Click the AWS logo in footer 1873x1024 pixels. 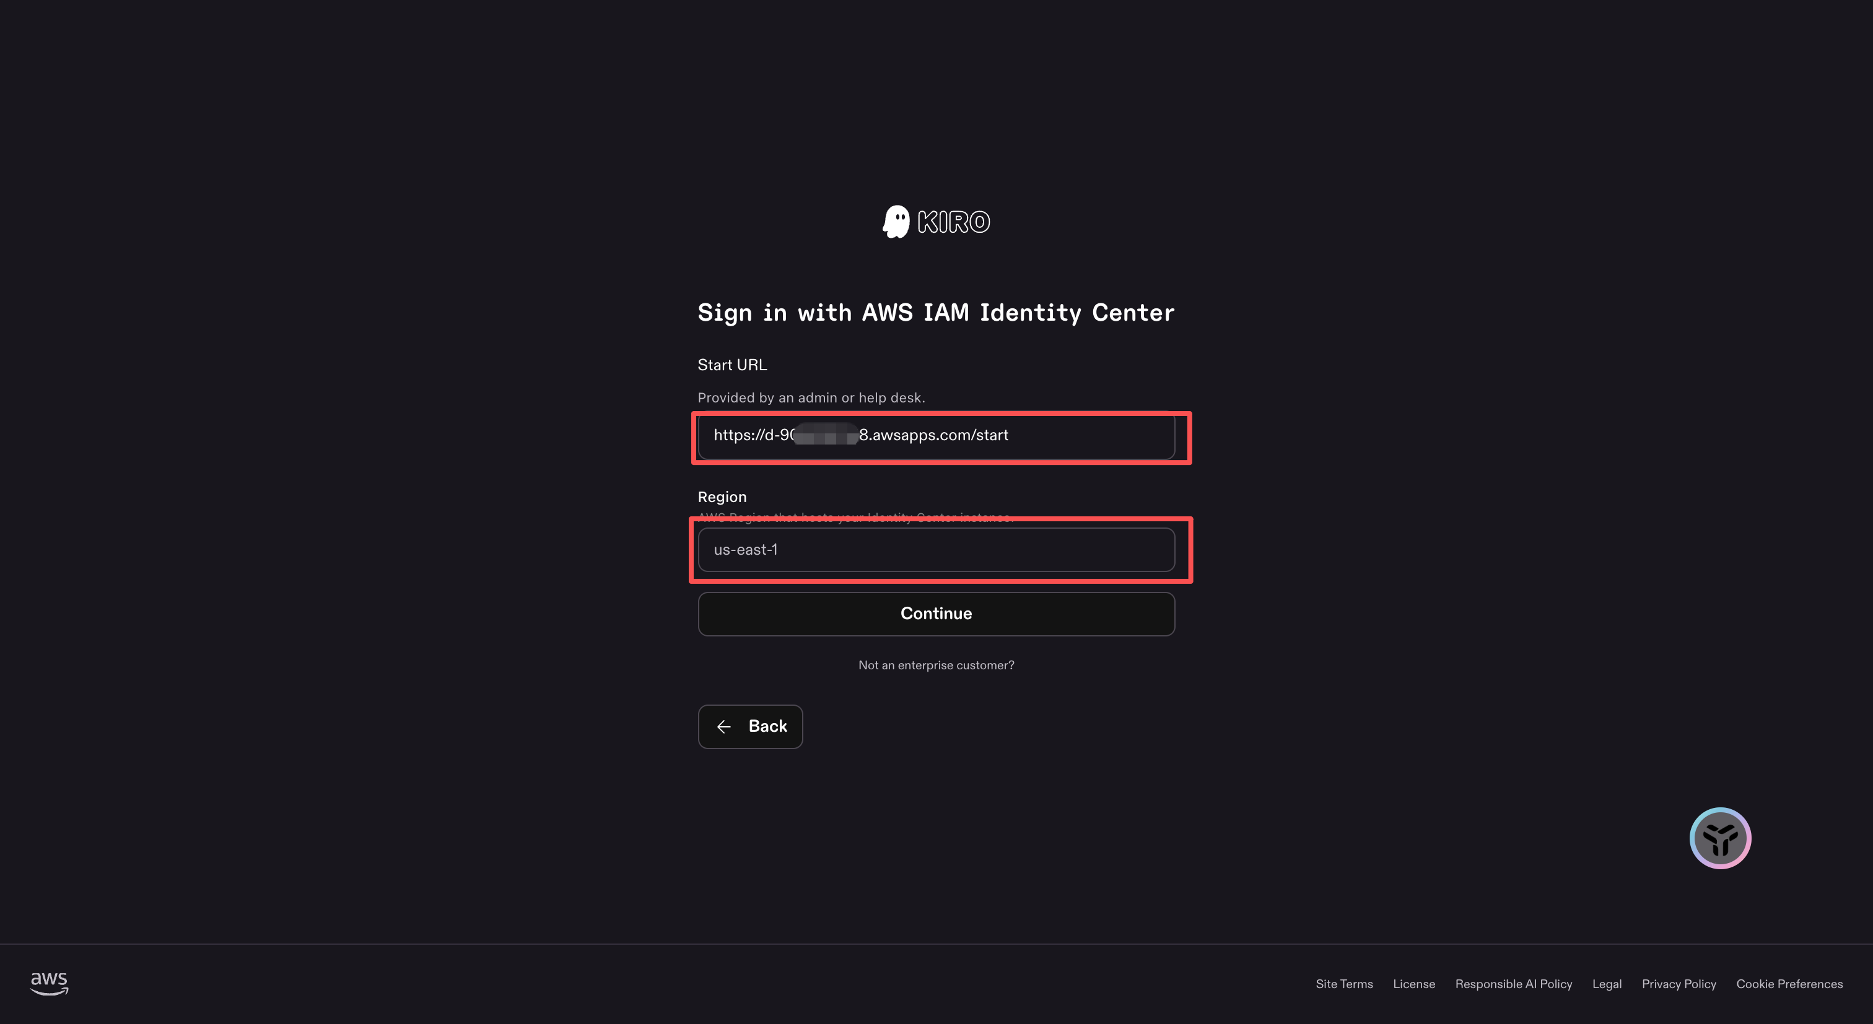(50, 983)
